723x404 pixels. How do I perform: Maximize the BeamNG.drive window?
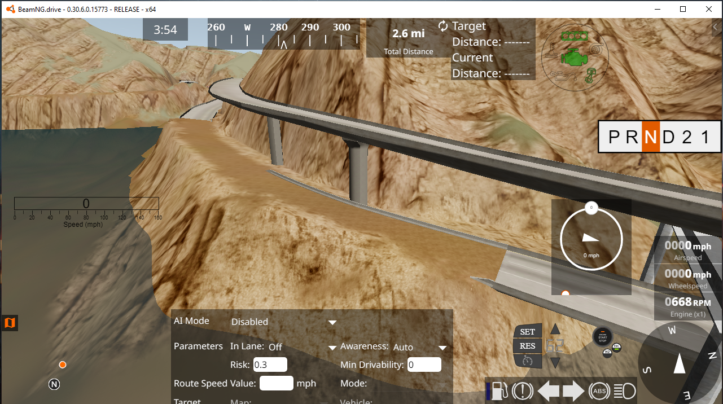(x=683, y=9)
